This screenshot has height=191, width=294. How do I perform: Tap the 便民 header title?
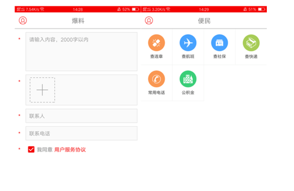204,21
